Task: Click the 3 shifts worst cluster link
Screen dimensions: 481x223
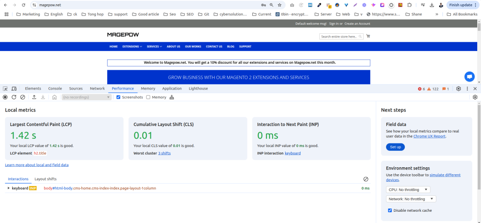Action: (164, 153)
